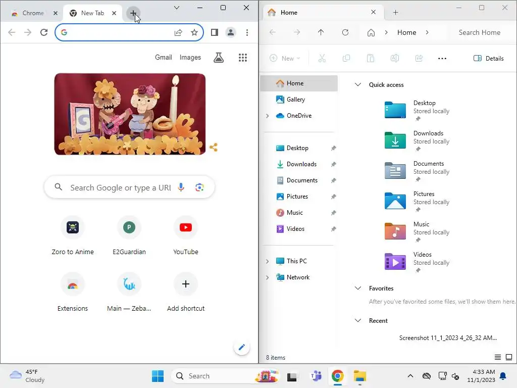This screenshot has height=388, width=517.
Task: Select Gallery in navigation pane
Action: tap(299, 100)
